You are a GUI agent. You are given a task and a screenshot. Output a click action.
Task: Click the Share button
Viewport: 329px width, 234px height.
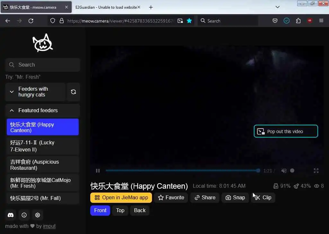point(205,198)
